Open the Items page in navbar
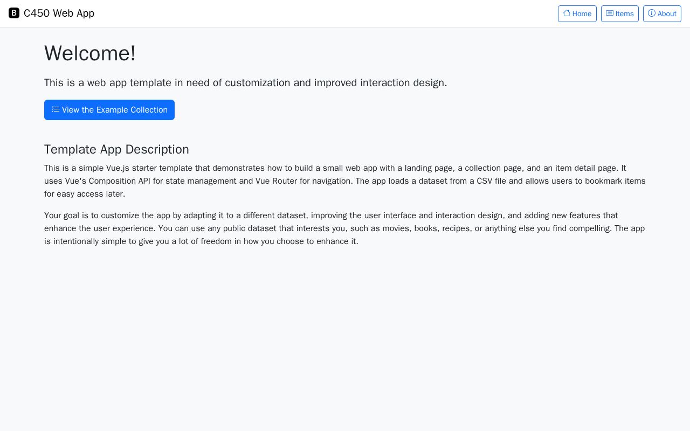Image resolution: width=690 pixels, height=431 pixels. 620,13
